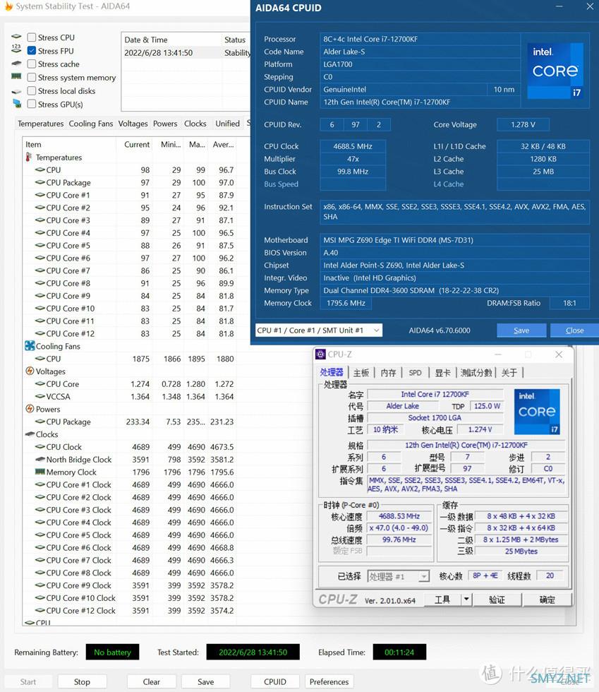Open the Preferences button
The width and height of the screenshot is (599, 692).
[329, 681]
